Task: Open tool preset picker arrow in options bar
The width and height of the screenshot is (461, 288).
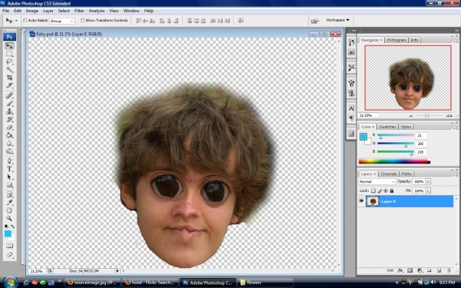Action: (16, 21)
